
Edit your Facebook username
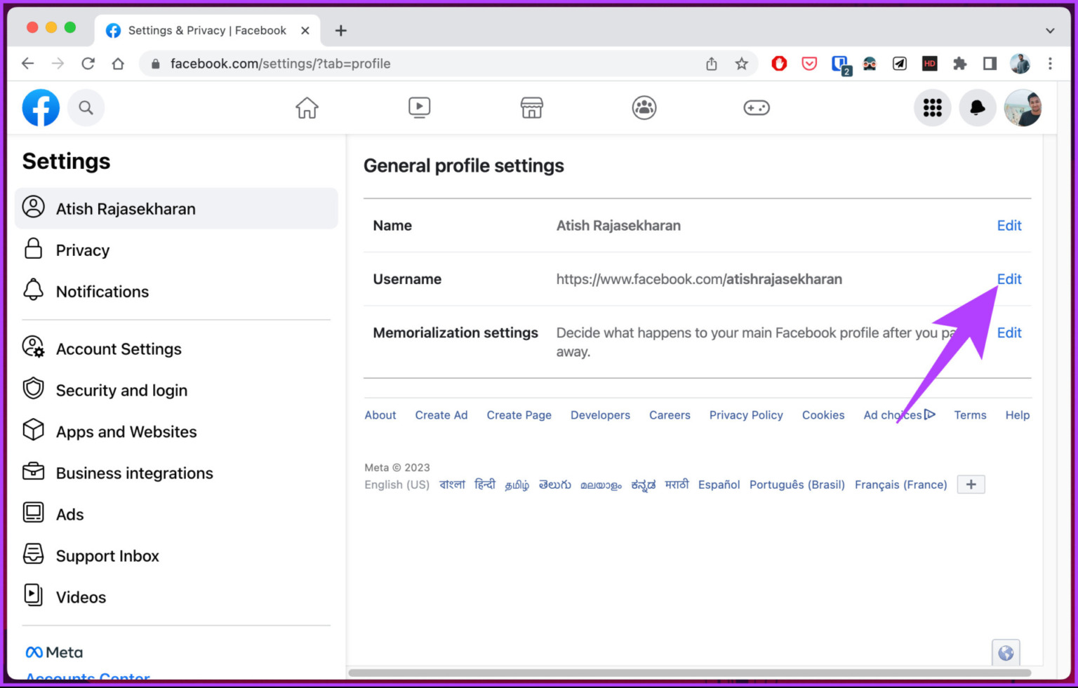click(x=1009, y=279)
